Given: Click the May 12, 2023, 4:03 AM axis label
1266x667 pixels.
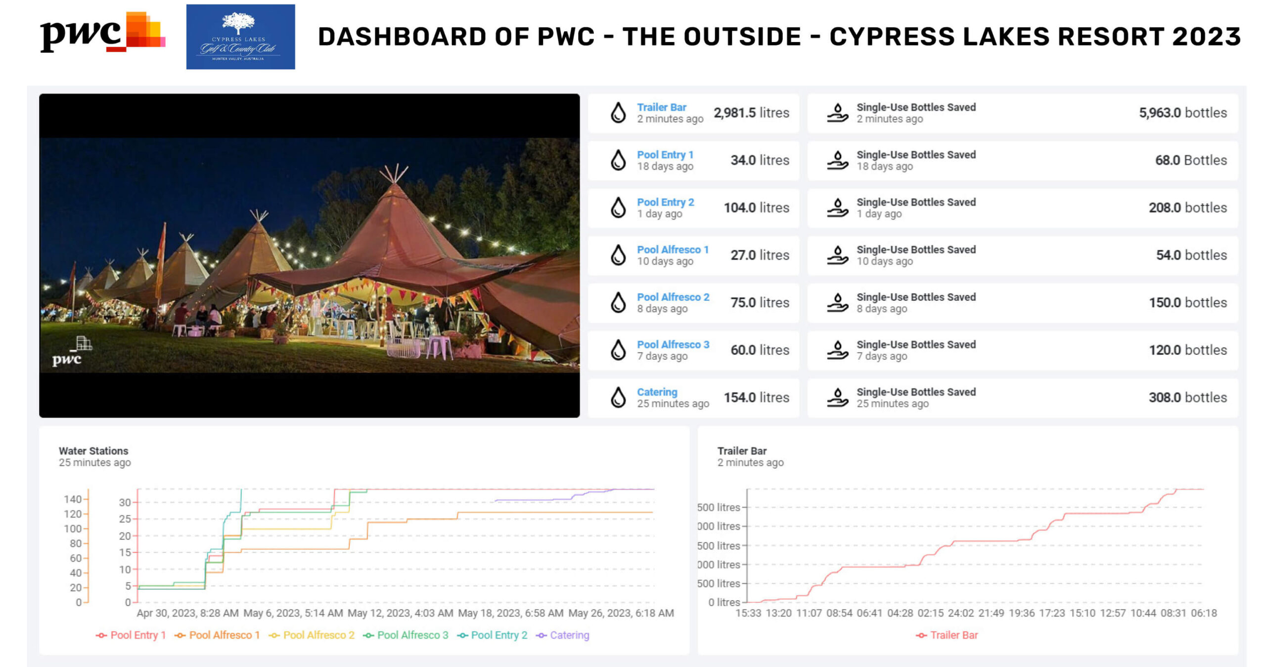Looking at the screenshot, I should pyautogui.click(x=400, y=613).
